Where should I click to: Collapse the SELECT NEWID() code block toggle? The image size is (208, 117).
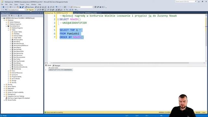tap(58, 19)
